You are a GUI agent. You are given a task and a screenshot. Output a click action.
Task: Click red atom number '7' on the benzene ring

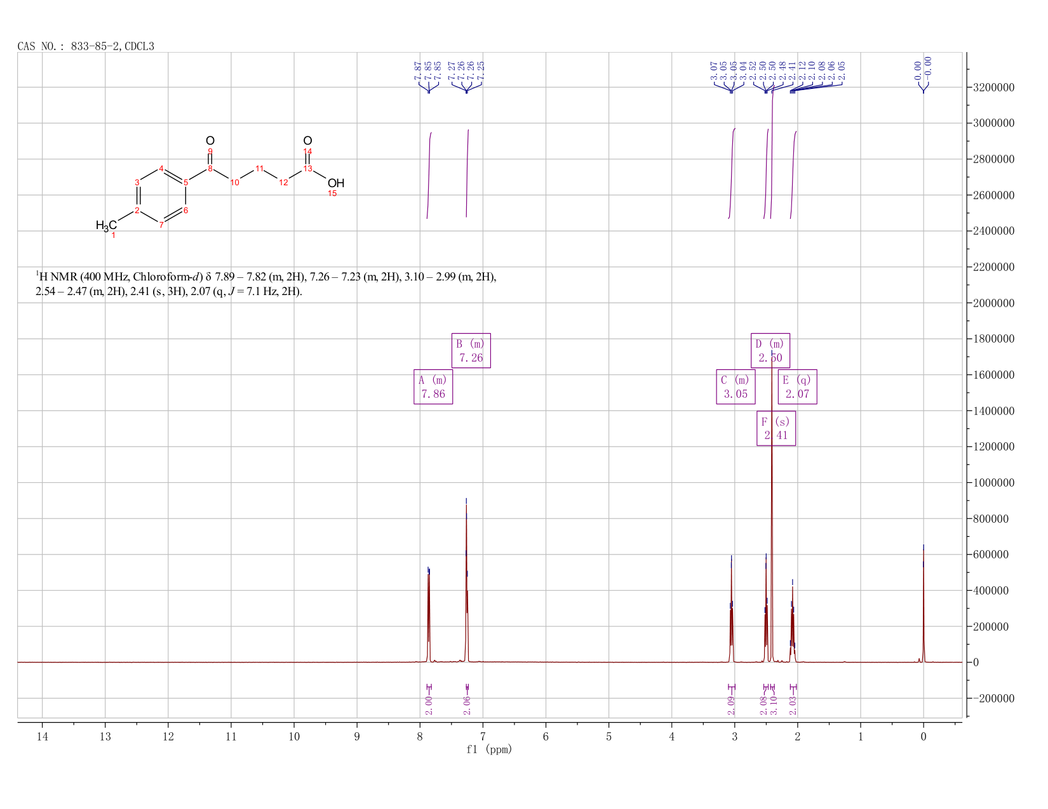click(161, 225)
